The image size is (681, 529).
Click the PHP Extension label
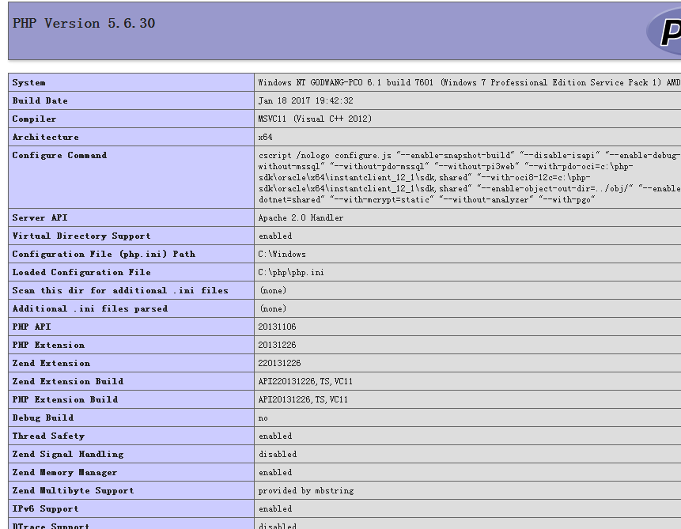pos(48,346)
